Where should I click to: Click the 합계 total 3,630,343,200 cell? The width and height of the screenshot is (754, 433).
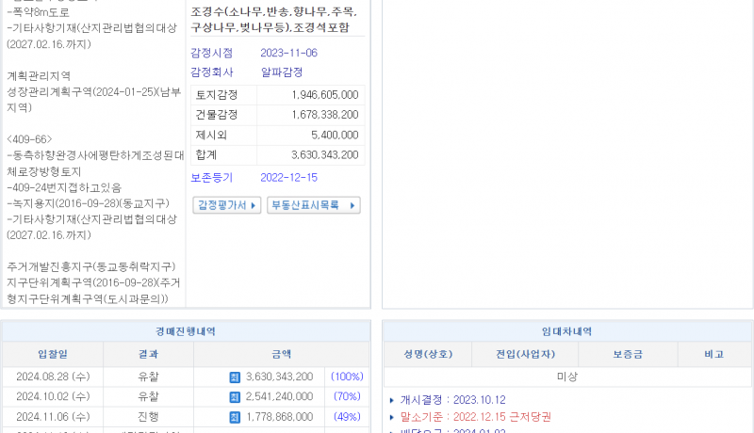312,154
